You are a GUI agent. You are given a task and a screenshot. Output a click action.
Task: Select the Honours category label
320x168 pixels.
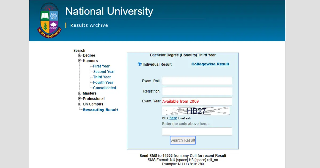pyautogui.click(x=90, y=61)
